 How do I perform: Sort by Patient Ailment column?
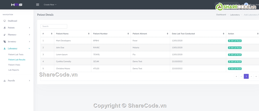[150, 34]
